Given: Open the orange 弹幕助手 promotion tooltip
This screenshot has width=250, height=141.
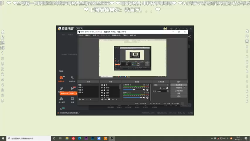Looking at the screenshot, I should [x=68, y=93].
